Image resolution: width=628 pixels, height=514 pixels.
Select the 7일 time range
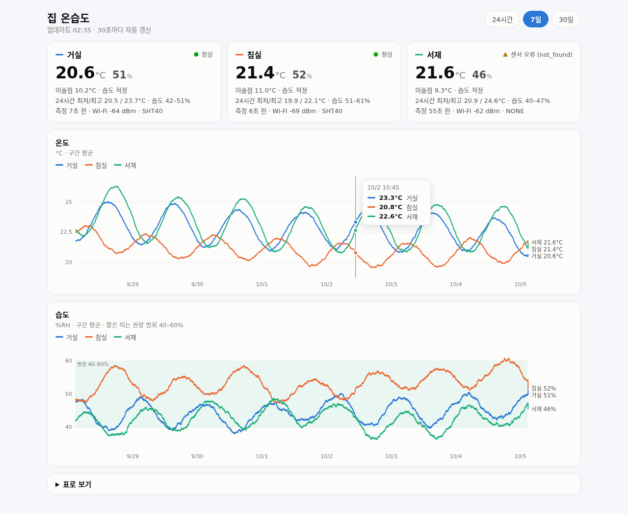[536, 19]
